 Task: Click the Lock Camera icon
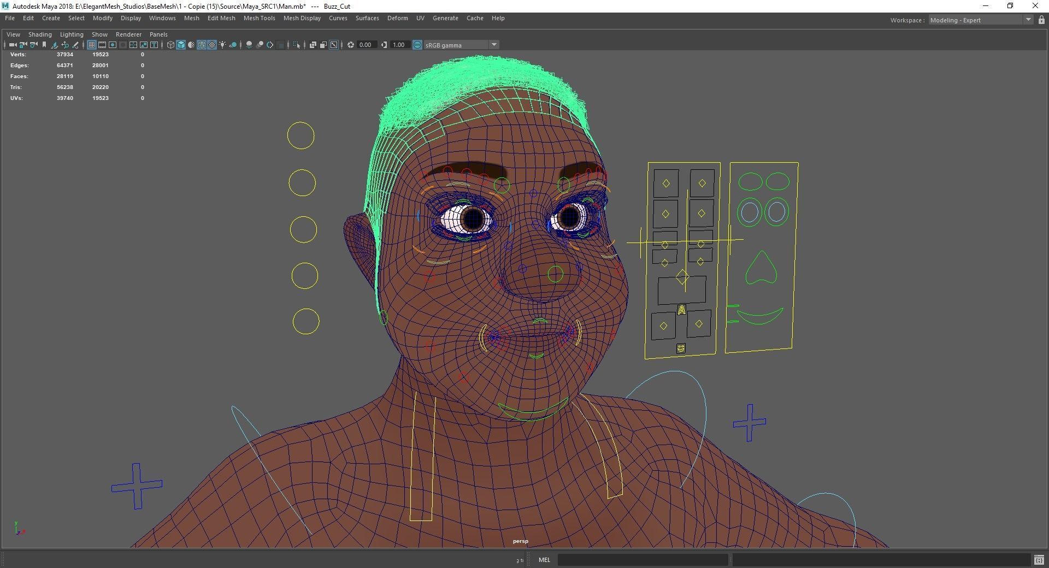tap(23, 45)
